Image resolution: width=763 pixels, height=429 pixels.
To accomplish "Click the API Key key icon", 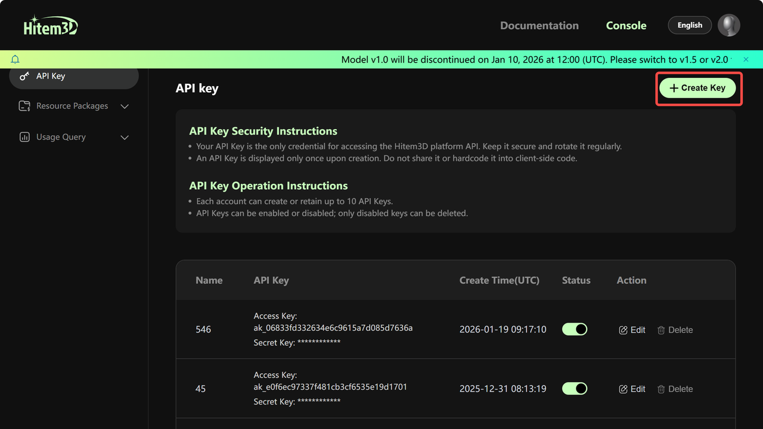I will coord(24,76).
